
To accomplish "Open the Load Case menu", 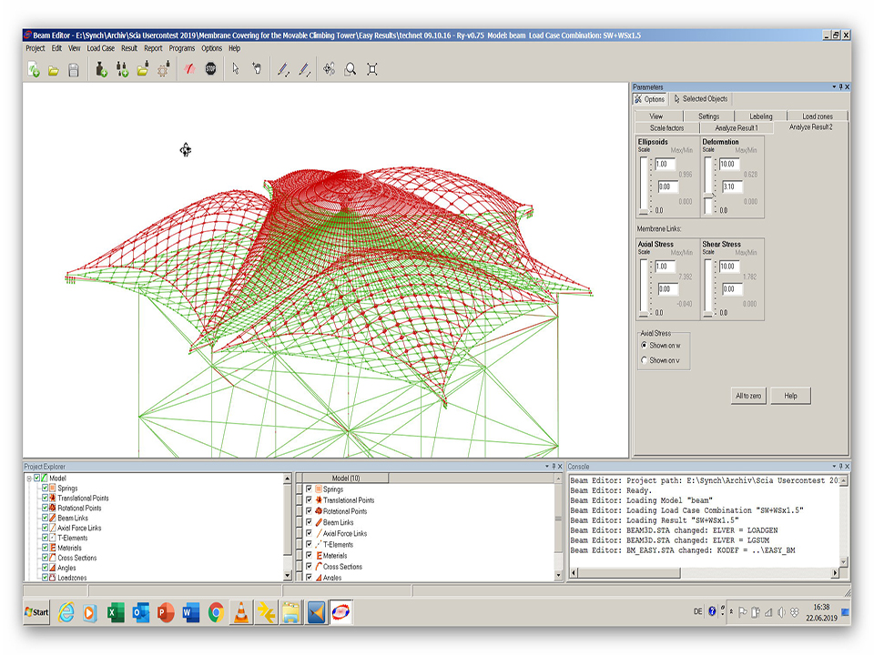I will (x=100, y=48).
